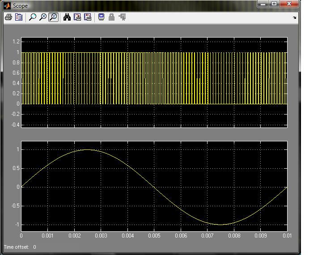
Task: Click Save current axes settings icon
Action: pos(77,17)
